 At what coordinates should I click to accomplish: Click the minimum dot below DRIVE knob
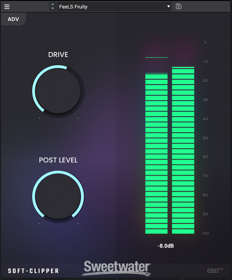[x=39, y=118]
